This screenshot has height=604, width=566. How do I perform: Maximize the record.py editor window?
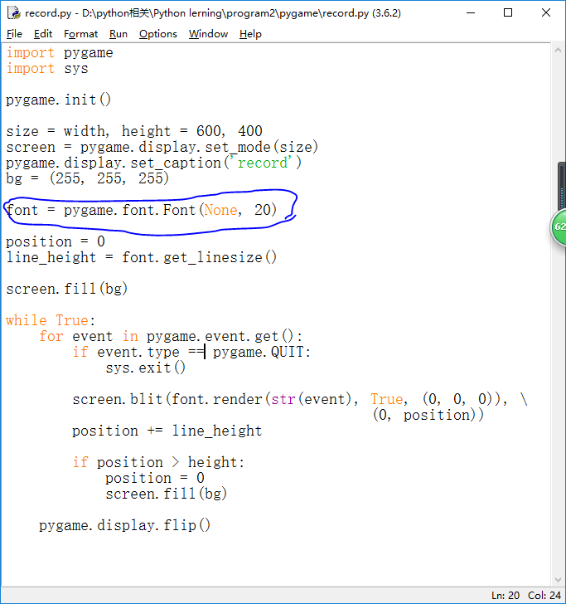tap(508, 12)
